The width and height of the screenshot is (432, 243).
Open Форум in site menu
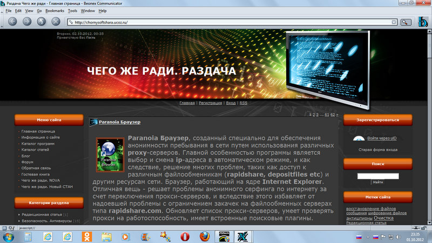tap(27, 162)
